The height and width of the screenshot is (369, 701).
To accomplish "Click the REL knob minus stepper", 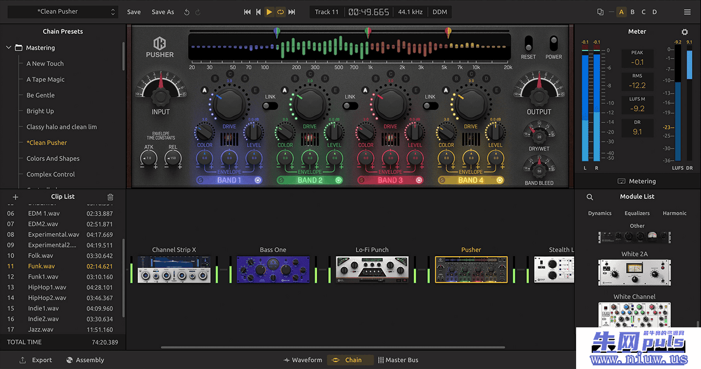I will 167,167.
